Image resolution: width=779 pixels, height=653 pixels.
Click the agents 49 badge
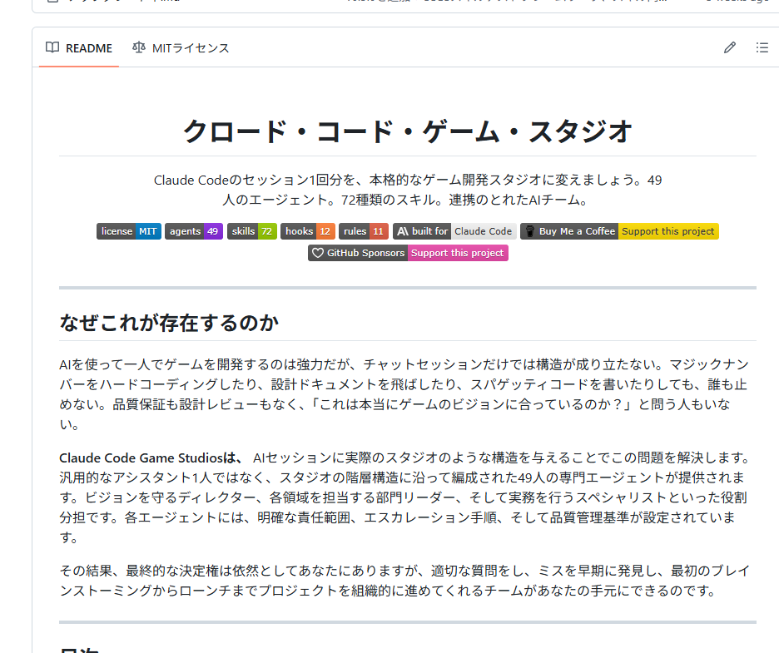(193, 231)
